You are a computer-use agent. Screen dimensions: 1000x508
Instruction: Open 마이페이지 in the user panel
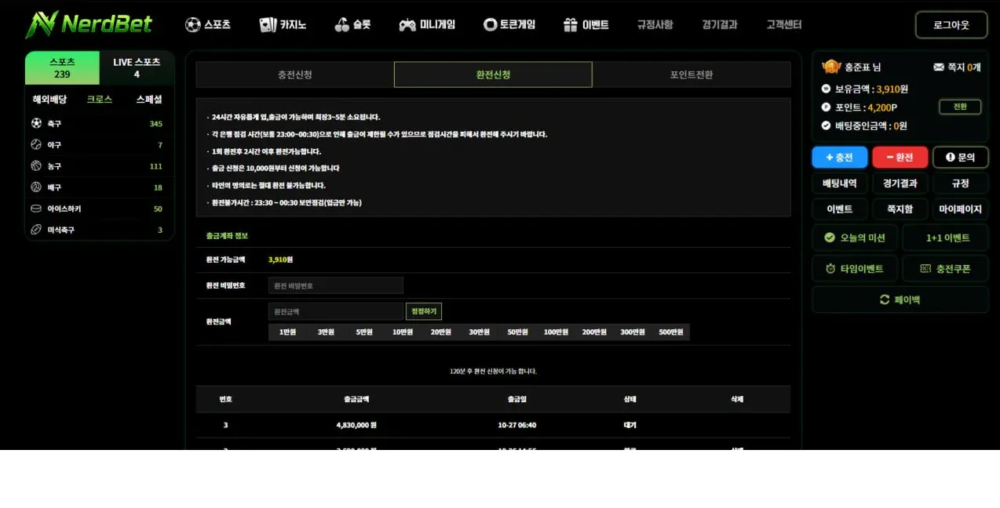961,209
